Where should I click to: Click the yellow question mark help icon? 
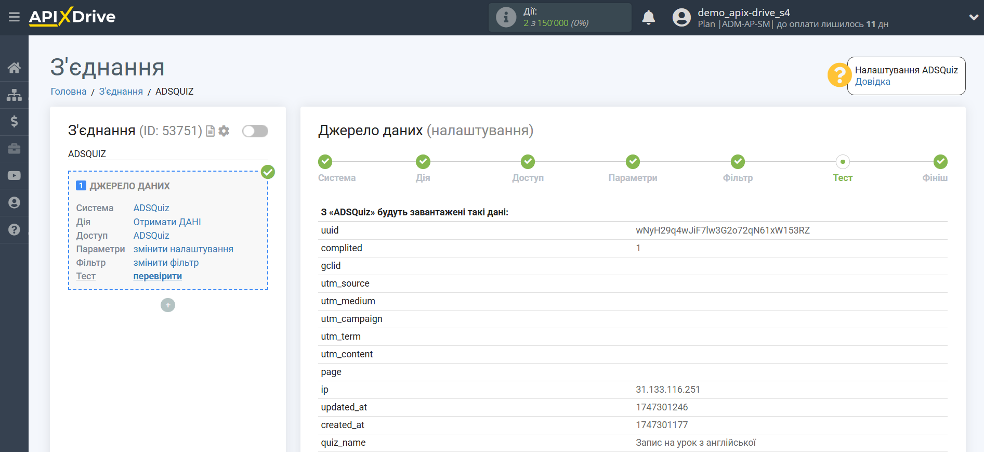click(839, 75)
